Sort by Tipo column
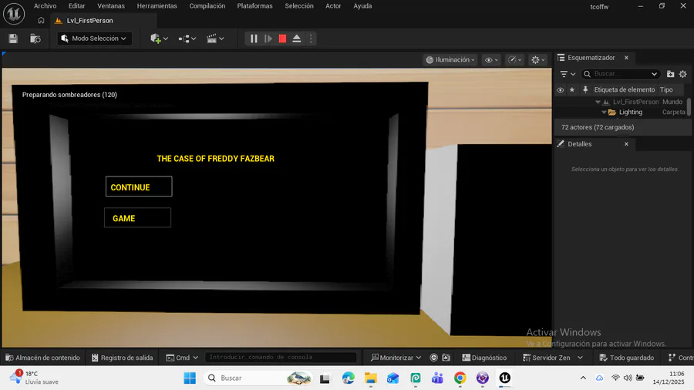The height and width of the screenshot is (390, 694). (666, 89)
